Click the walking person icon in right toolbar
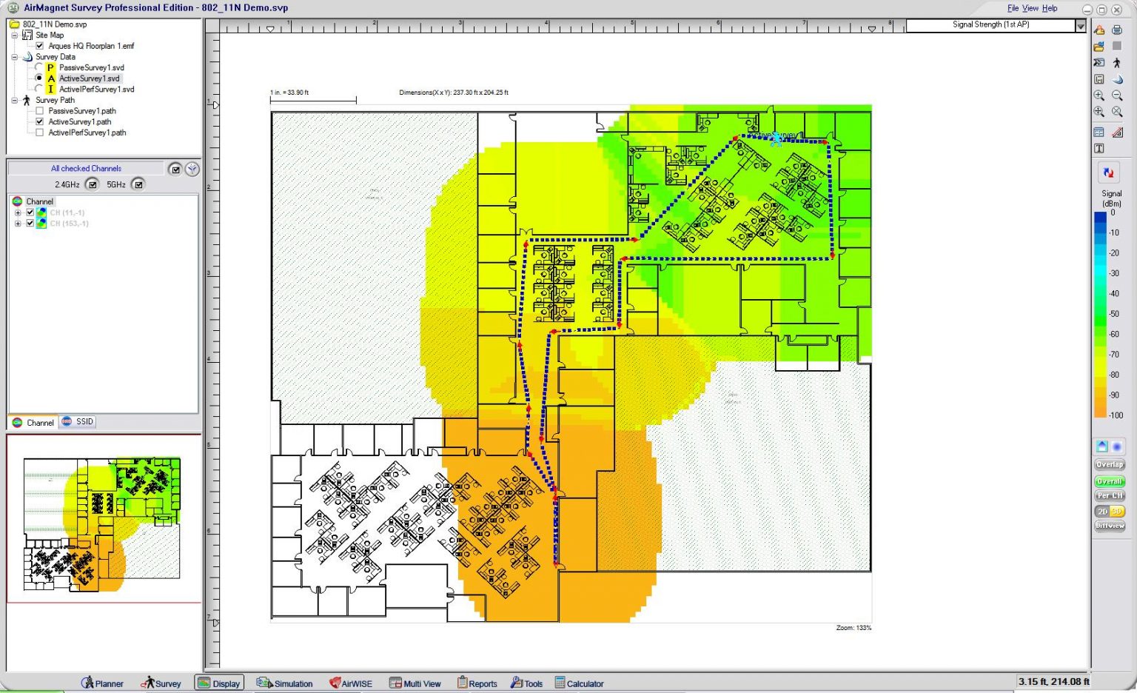The height and width of the screenshot is (693, 1137). (x=1117, y=63)
